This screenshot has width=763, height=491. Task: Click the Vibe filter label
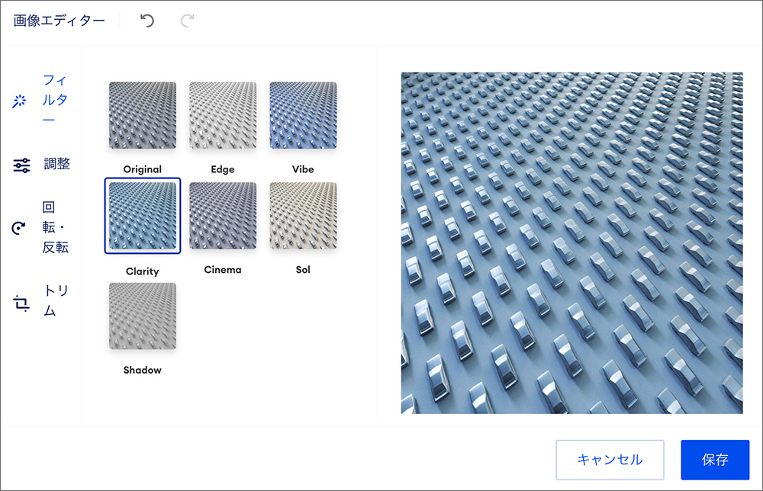tap(303, 169)
